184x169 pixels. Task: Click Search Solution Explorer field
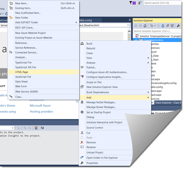157,31
